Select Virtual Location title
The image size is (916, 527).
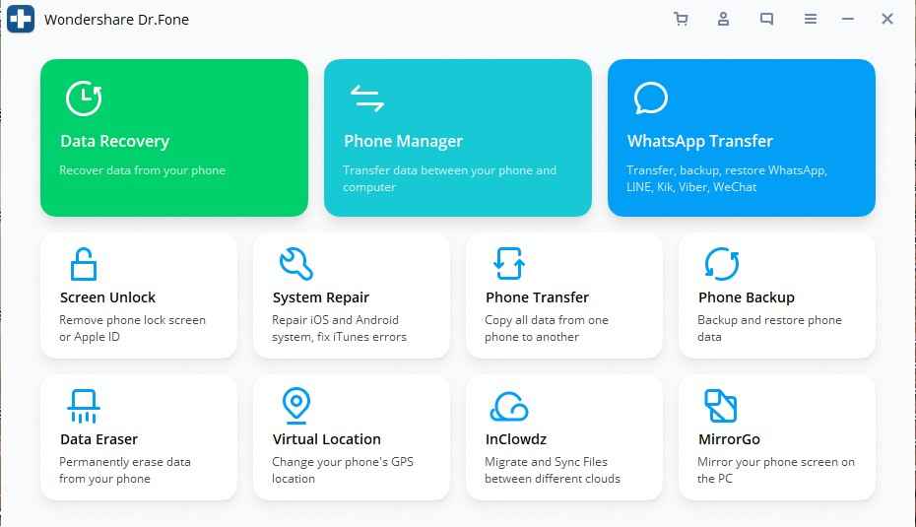[327, 439]
